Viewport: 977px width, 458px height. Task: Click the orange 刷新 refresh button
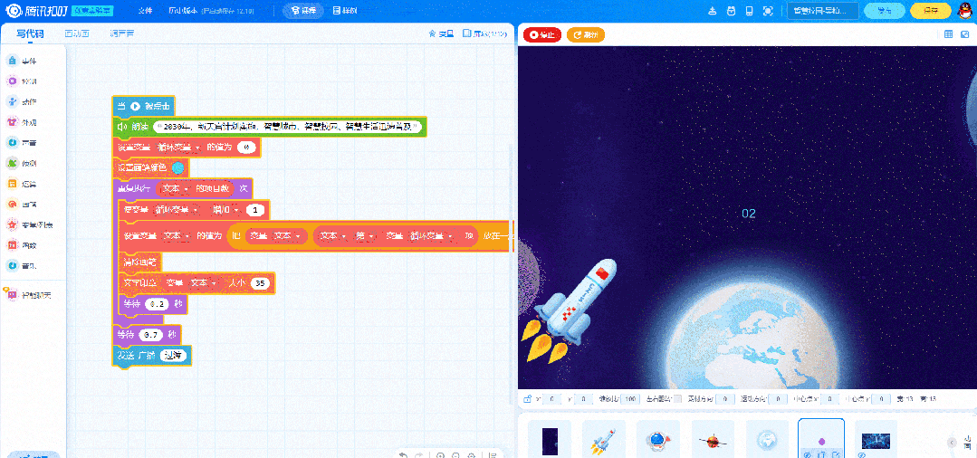[x=586, y=35]
